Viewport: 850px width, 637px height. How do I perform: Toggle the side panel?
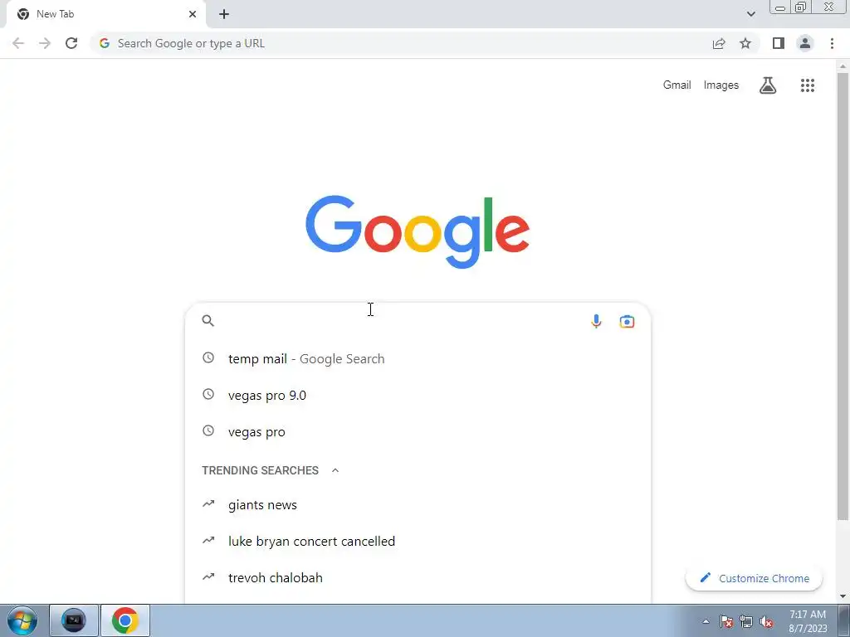779,43
